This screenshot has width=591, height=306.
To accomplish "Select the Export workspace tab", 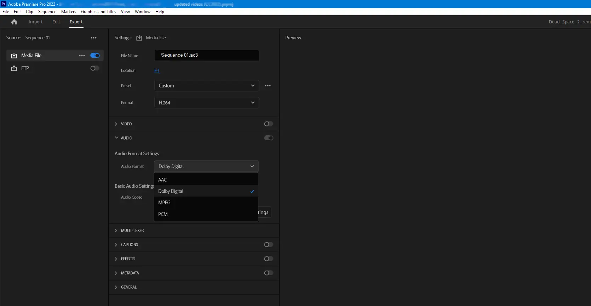I will pyautogui.click(x=76, y=22).
